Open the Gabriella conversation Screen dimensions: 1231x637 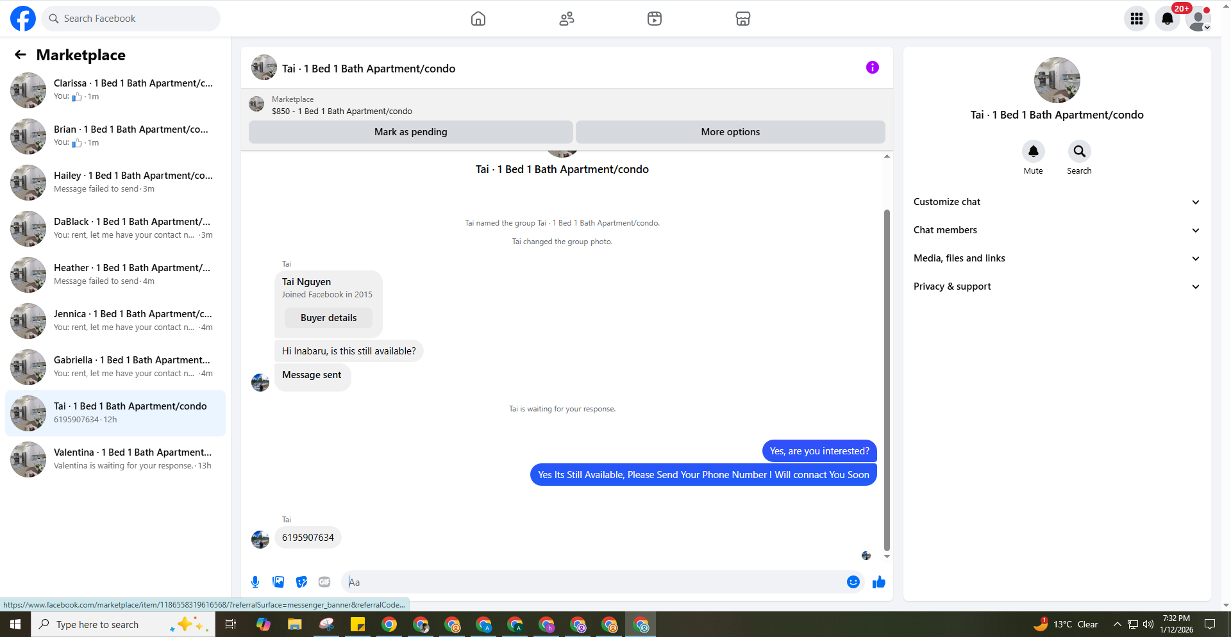(115, 367)
